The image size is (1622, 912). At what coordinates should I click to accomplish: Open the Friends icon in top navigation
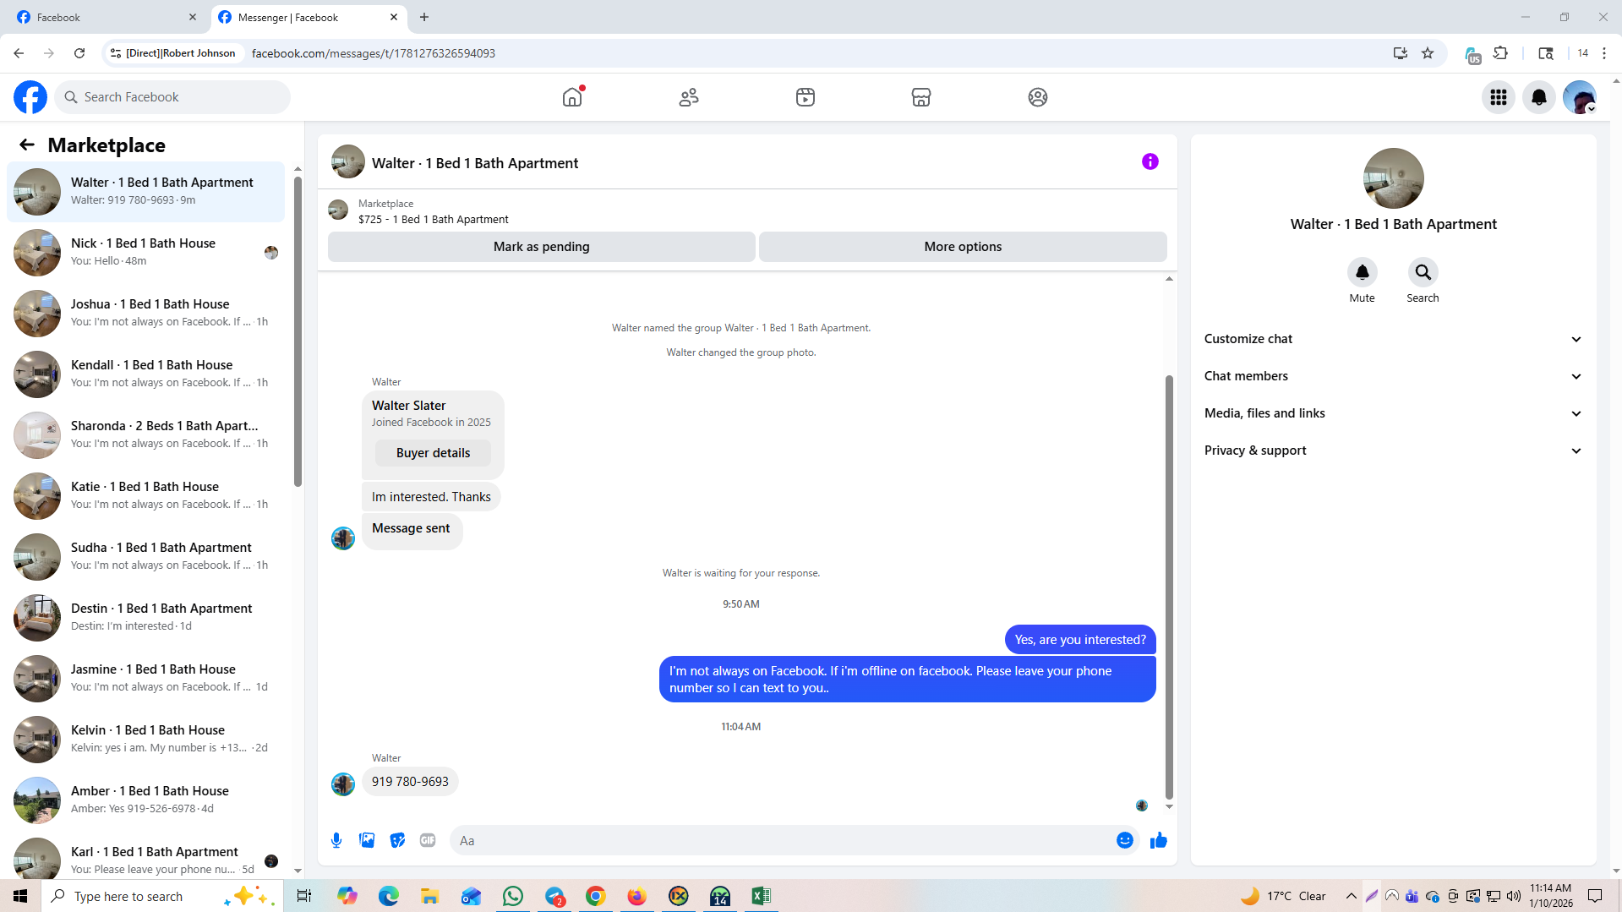click(689, 97)
